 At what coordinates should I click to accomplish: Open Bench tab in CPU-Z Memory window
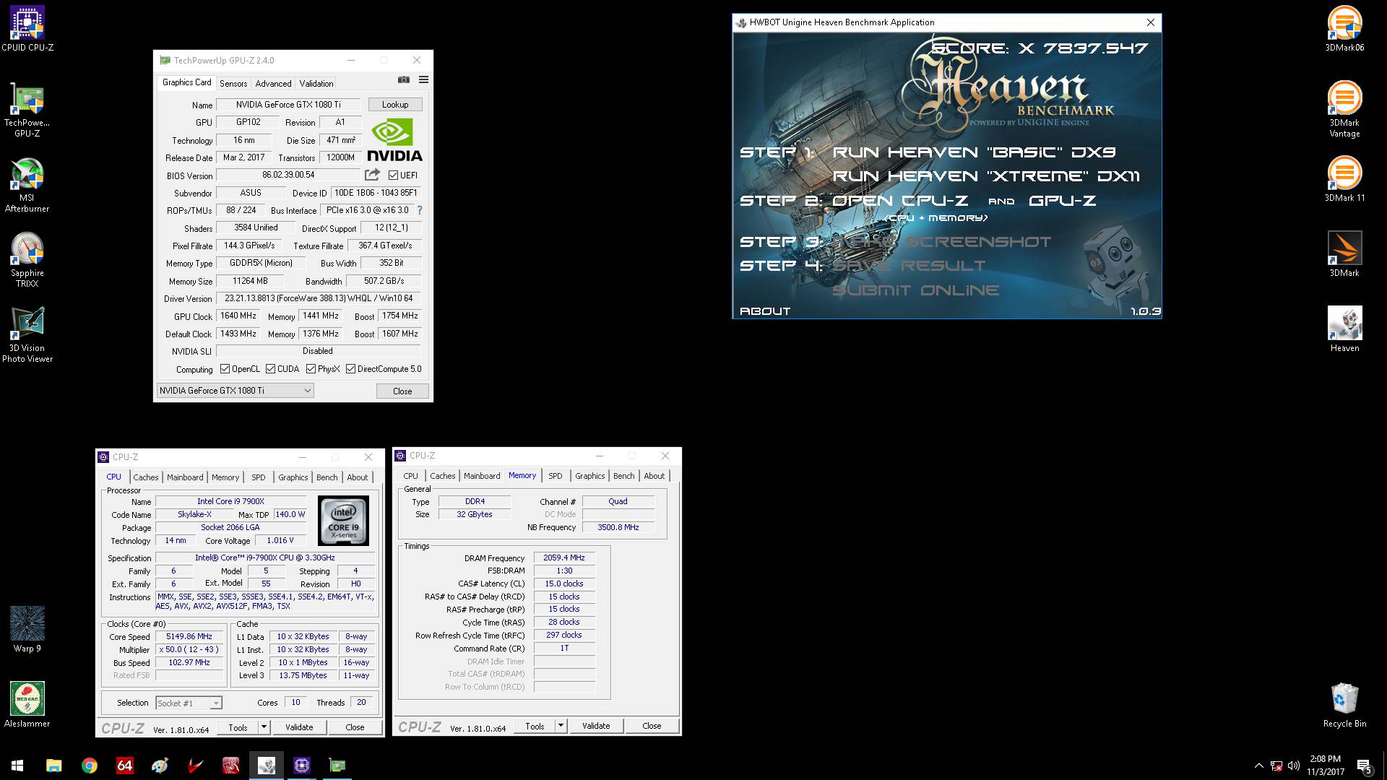(x=623, y=476)
